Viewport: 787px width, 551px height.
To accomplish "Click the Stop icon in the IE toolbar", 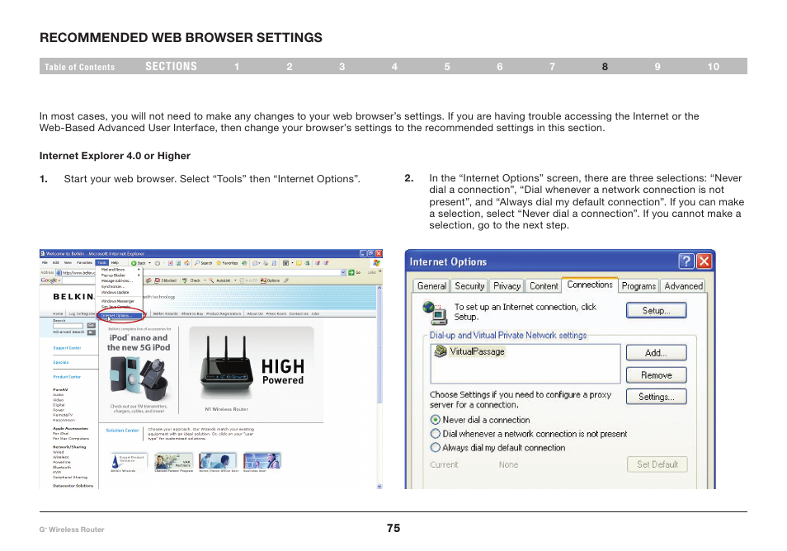I will point(171,263).
